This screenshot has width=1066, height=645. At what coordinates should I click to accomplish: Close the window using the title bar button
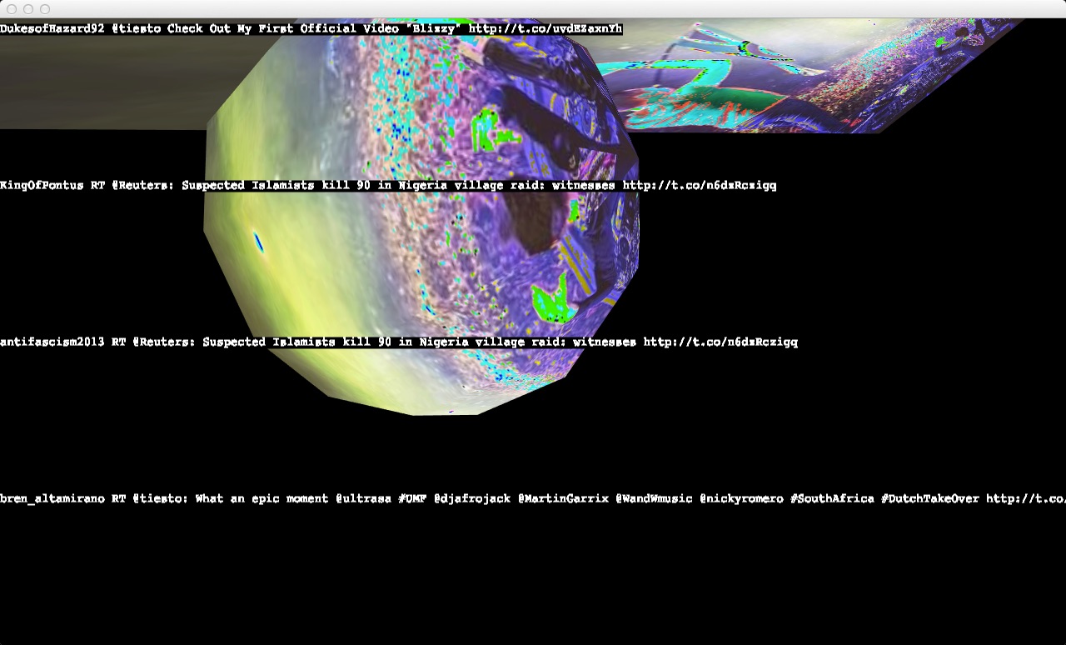12,9
